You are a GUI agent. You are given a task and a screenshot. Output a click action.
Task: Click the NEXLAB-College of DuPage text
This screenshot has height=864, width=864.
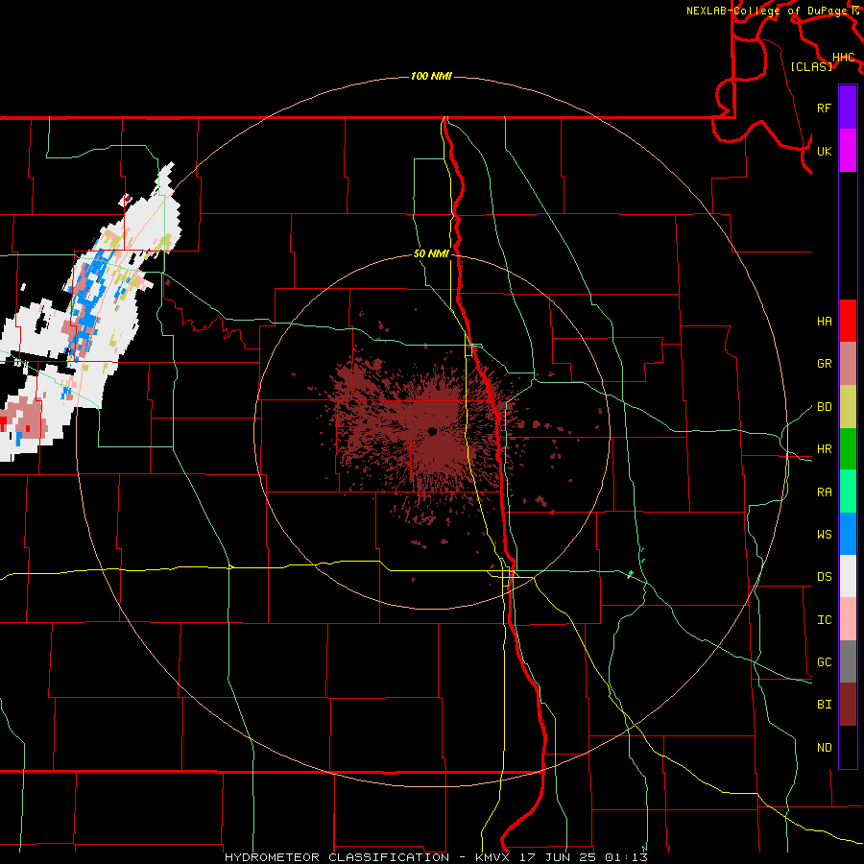769,11
